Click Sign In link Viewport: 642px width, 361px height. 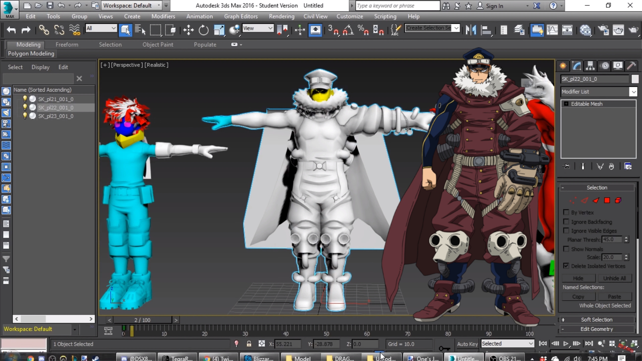pos(494,6)
